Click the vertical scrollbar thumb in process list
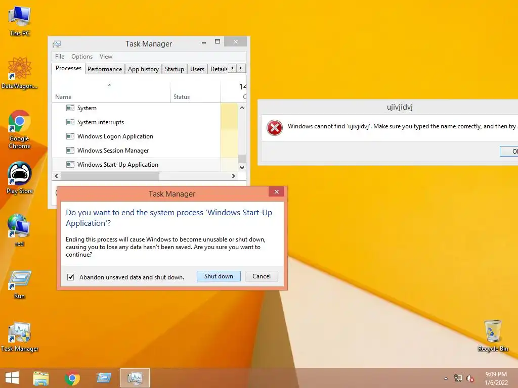Viewport: 518px width, 388px height. (242, 159)
